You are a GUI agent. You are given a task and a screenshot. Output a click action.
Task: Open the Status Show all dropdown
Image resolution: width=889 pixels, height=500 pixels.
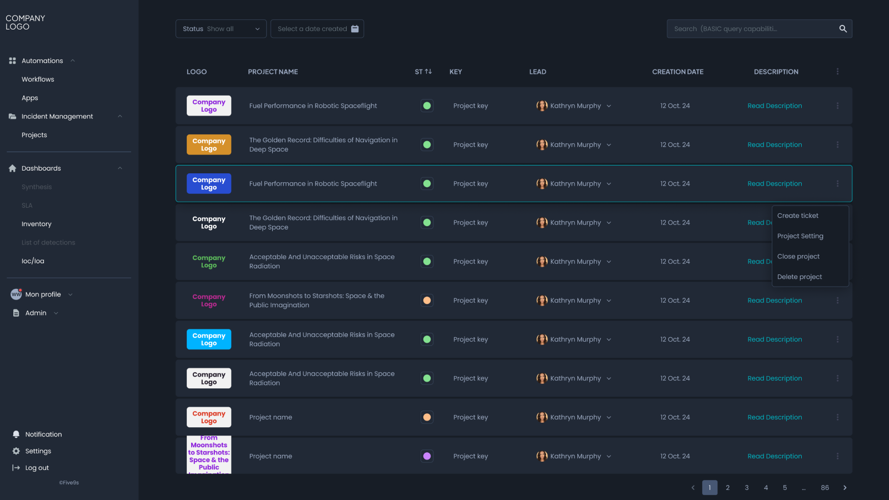(x=221, y=29)
